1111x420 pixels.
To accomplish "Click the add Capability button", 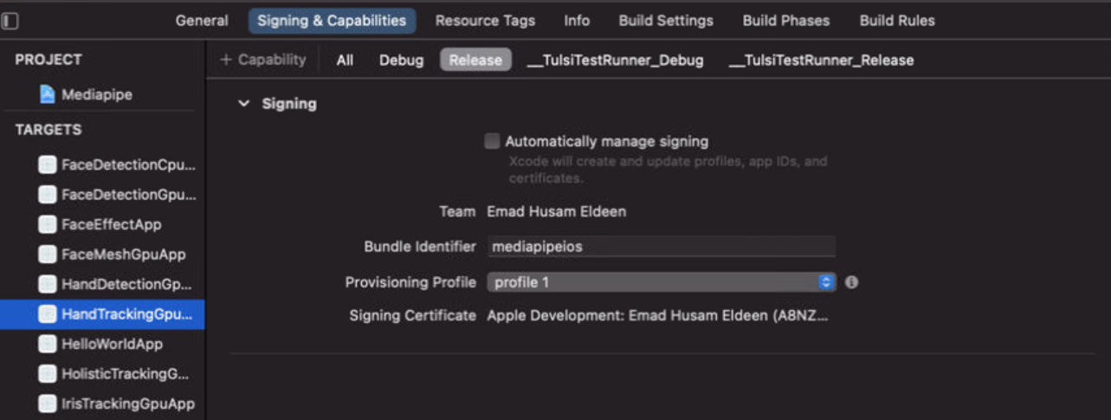I will (263, 60).
